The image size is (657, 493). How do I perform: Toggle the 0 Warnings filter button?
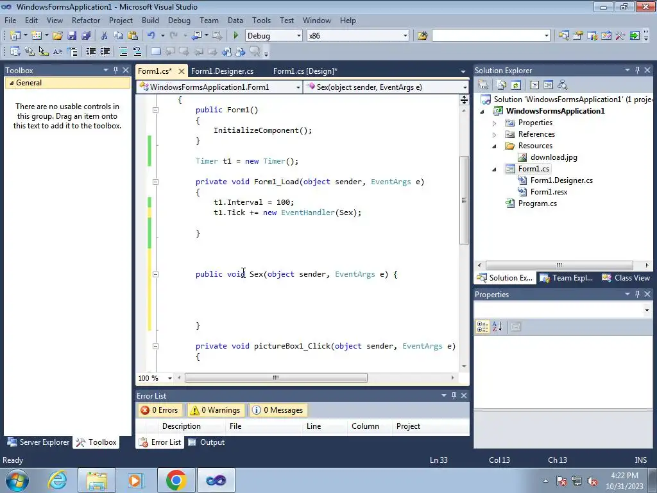[216, 410]
